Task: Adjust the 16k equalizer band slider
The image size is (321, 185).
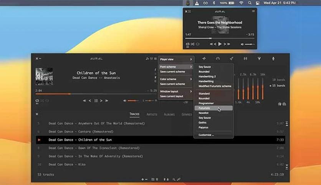Action: coord(263,88)
